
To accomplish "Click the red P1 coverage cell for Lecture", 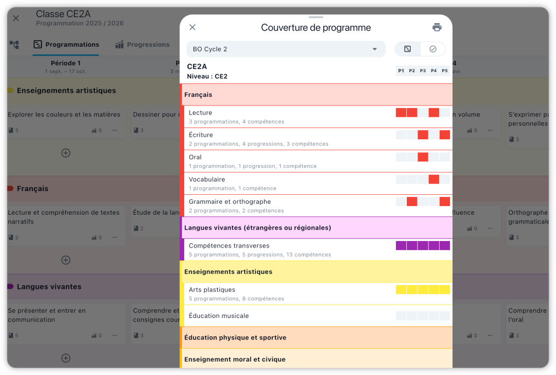I will (401, 112).
